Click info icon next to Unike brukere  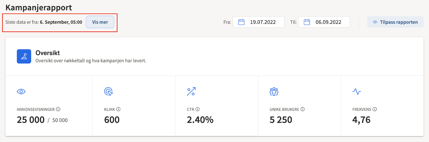point(302,109)
